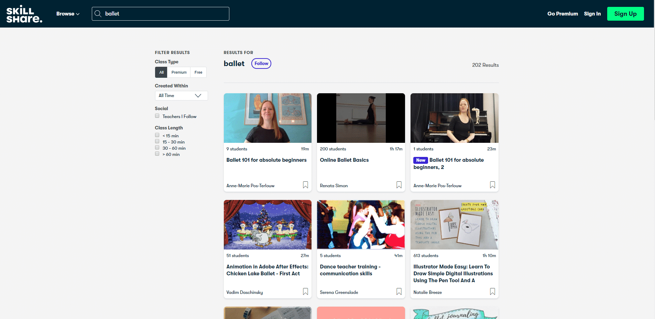The height and width of the screenshot is (319, 655).
Task: Select the over 60 min class length
Action: click(x=157, y=154)
